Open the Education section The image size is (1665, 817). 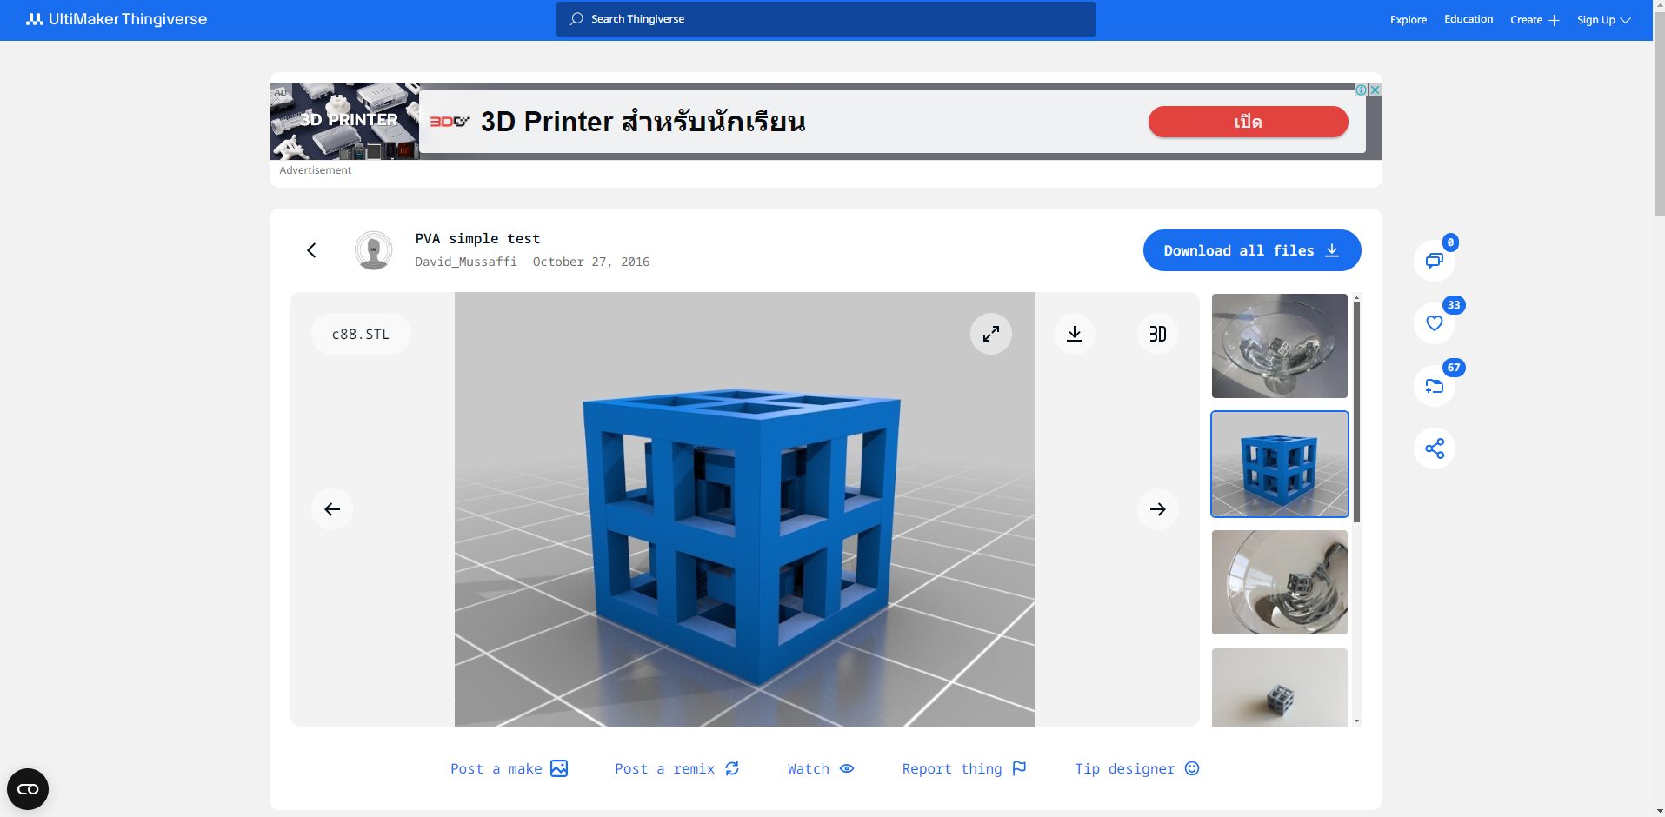tap(1468, 19)
